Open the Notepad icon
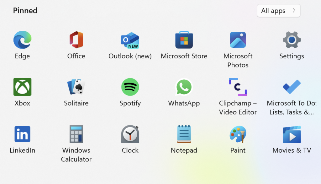Viewport: 321px width, 184px height. tap(184, 134)
